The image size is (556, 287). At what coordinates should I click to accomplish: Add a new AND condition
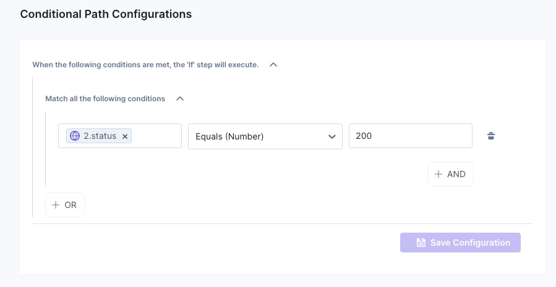[450, 174]
